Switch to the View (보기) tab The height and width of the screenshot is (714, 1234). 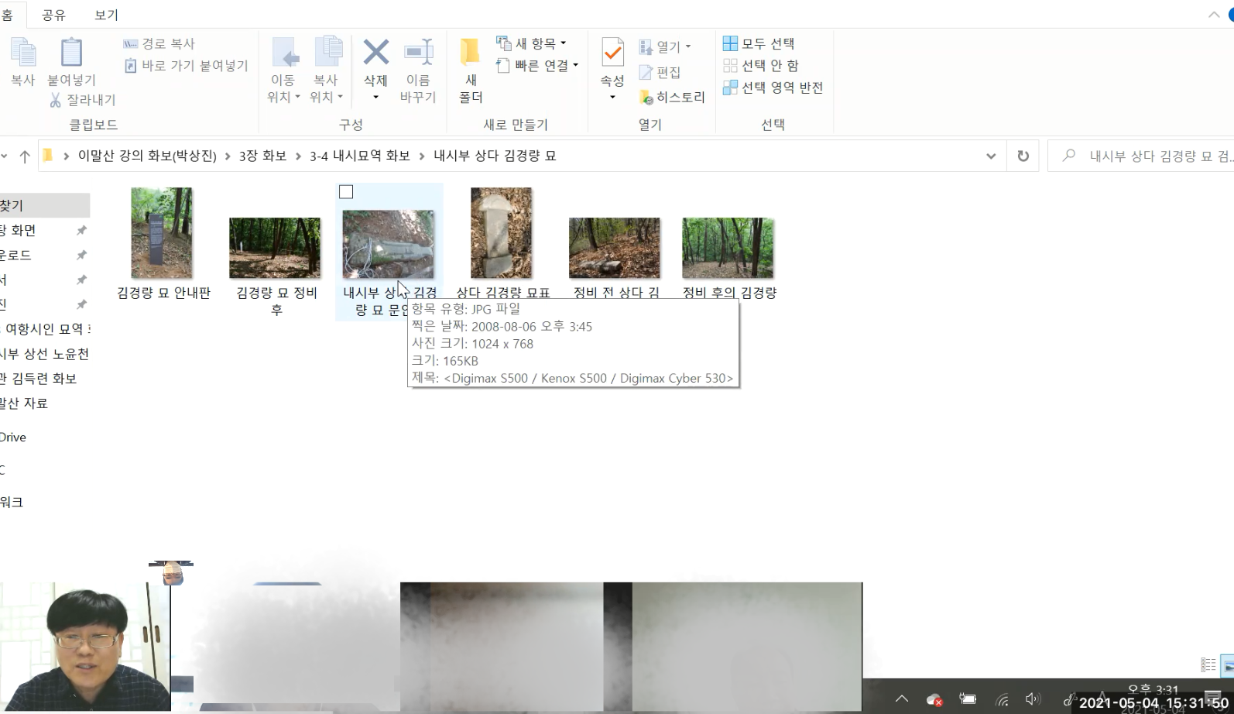click(x=106, y=15)
